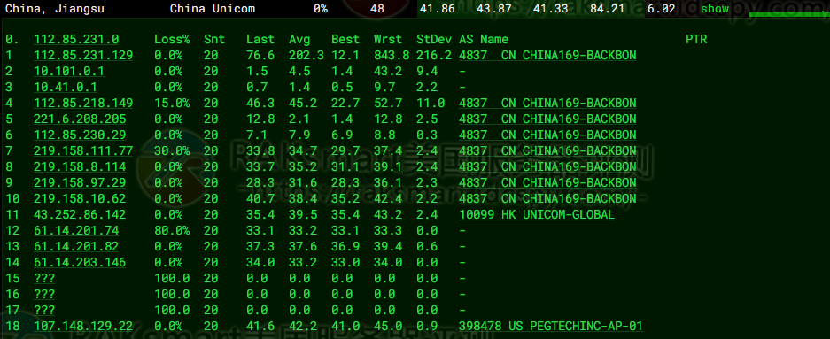Viewport: 830px width, 339px height.
Task: Click hop 10 address 219.158.10.62
Action: pyautogui.click(x=80, y=199)
